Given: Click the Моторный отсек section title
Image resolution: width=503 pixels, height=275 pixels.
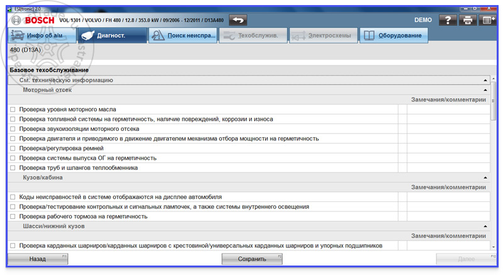Looking at the screenshot, I should [x=47, y=90].
